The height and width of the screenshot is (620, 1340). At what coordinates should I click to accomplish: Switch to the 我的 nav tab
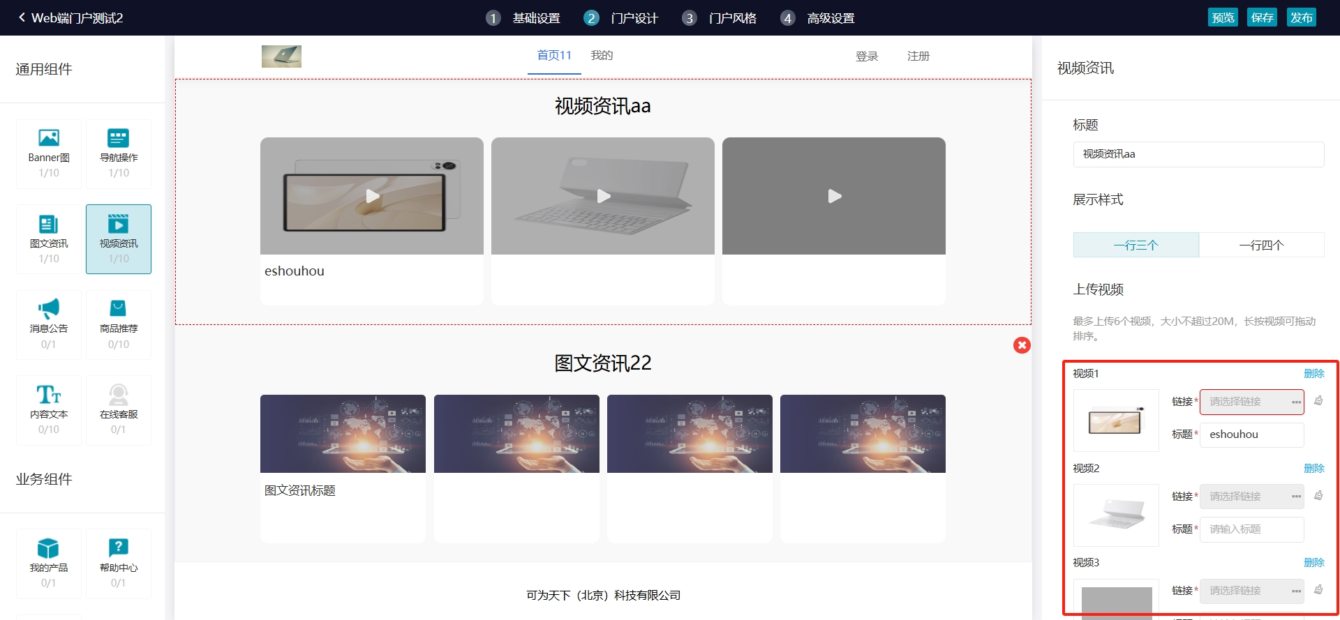tap(602, 55)
